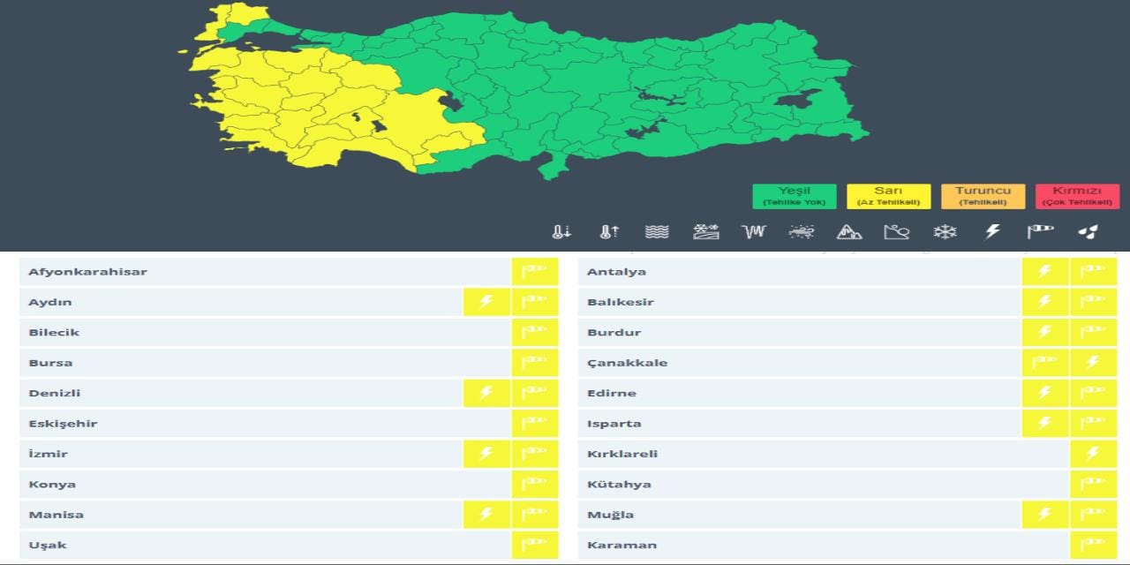This screenshot has height=565, width=1130.
Task: Click the flood waves warning icon
Action: click(x=656, y=231)
